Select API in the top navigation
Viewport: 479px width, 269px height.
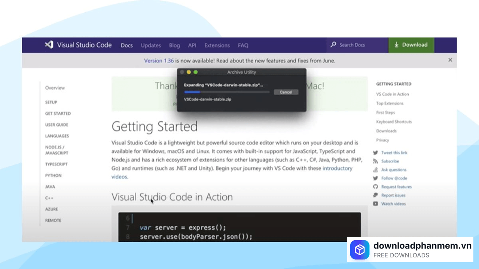click(x=192, y=45)
